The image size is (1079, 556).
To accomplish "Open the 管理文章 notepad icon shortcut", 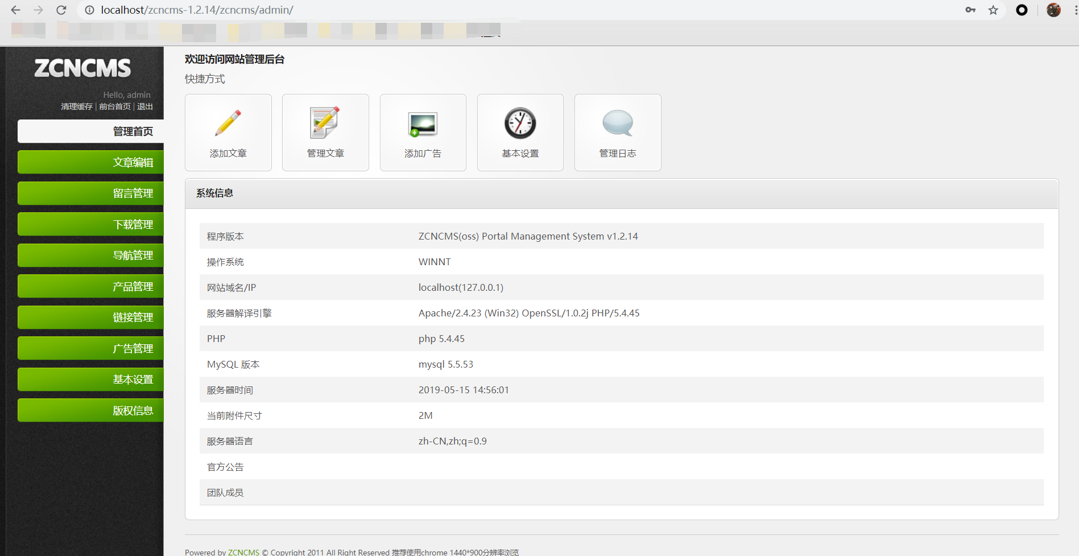I will click(325, 123).
